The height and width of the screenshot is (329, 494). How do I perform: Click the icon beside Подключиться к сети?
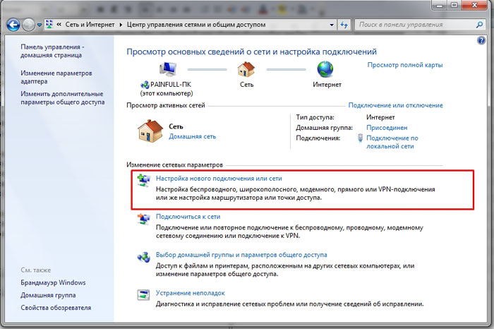pos(143,219)
